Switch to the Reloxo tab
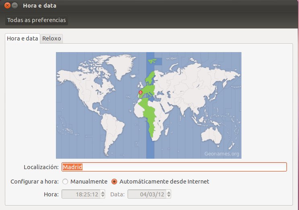The height and width of the screenshot is (210, 299). 52,38
